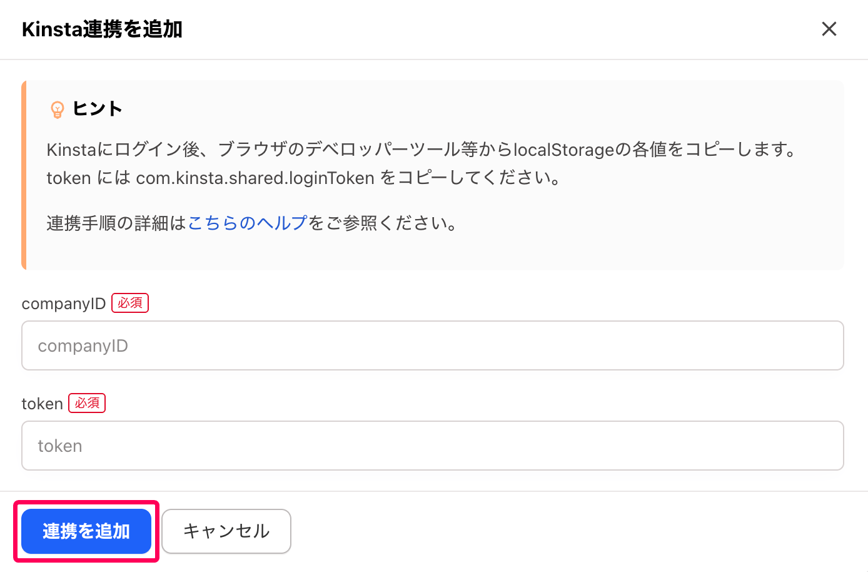Click the 連携を追加 button
Screen dimensions: 868x572
tap(86, 531)
